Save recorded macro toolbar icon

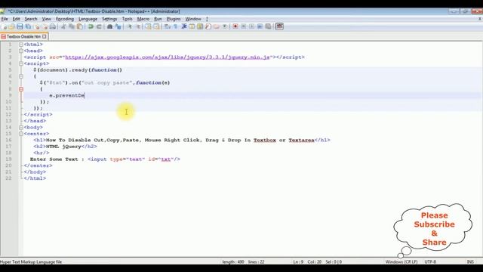point(268,26)
